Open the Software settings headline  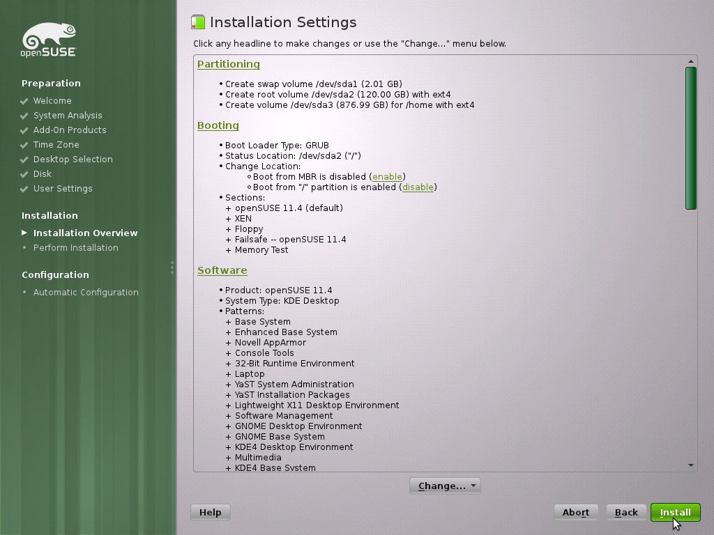click(x=222, y=270)
